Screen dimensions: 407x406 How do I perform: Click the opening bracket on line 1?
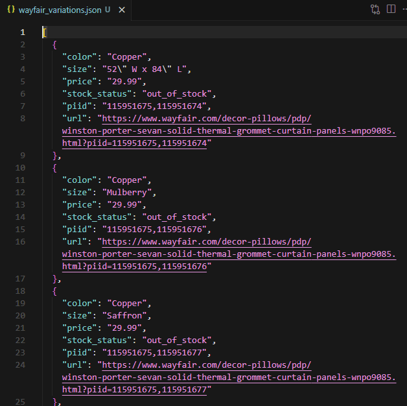pos(45,32)
